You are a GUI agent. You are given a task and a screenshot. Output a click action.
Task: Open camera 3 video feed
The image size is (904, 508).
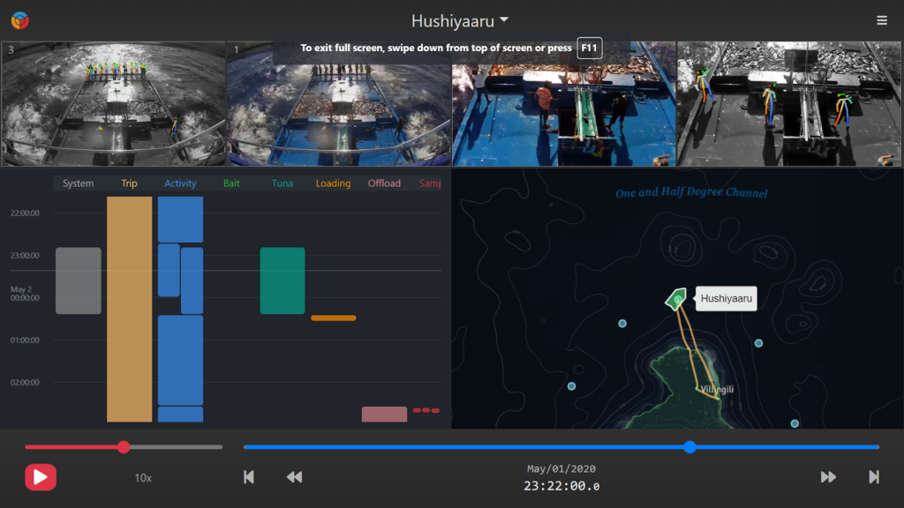(x=113, y=104)
